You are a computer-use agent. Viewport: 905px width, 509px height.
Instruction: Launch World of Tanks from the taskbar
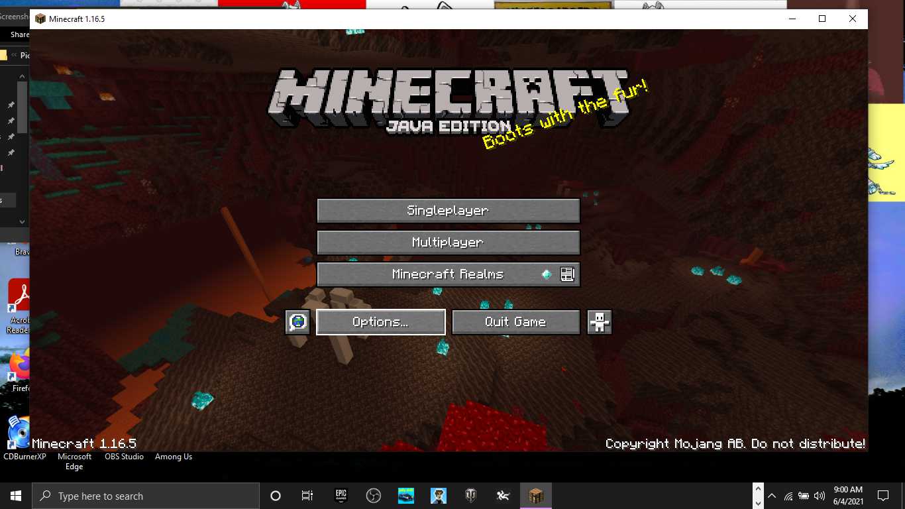coord(470,496)
